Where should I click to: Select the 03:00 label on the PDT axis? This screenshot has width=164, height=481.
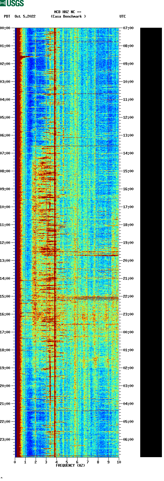[5, 82]
